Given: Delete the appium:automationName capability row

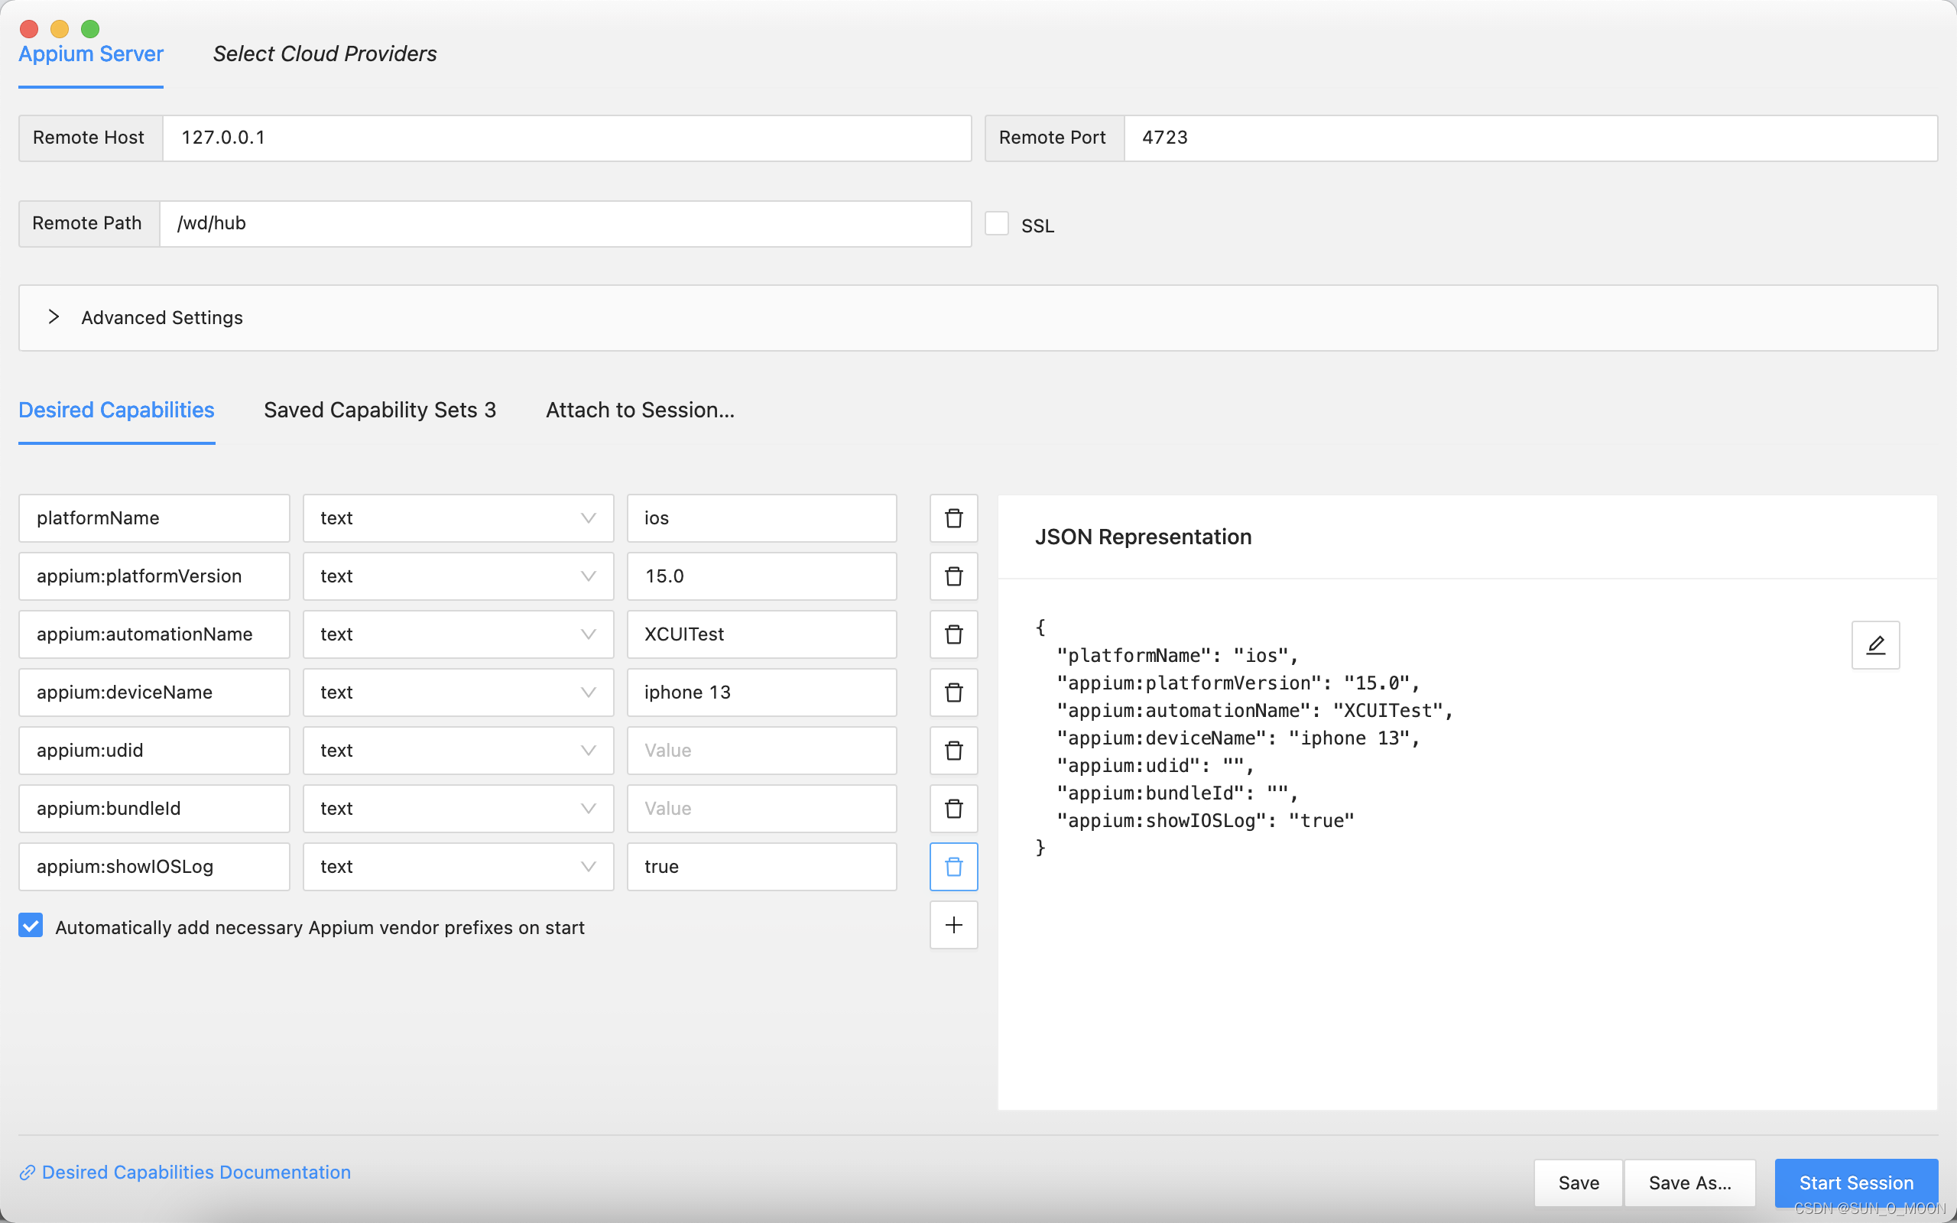Looking at the screenshot, I should tap(953, 634).
